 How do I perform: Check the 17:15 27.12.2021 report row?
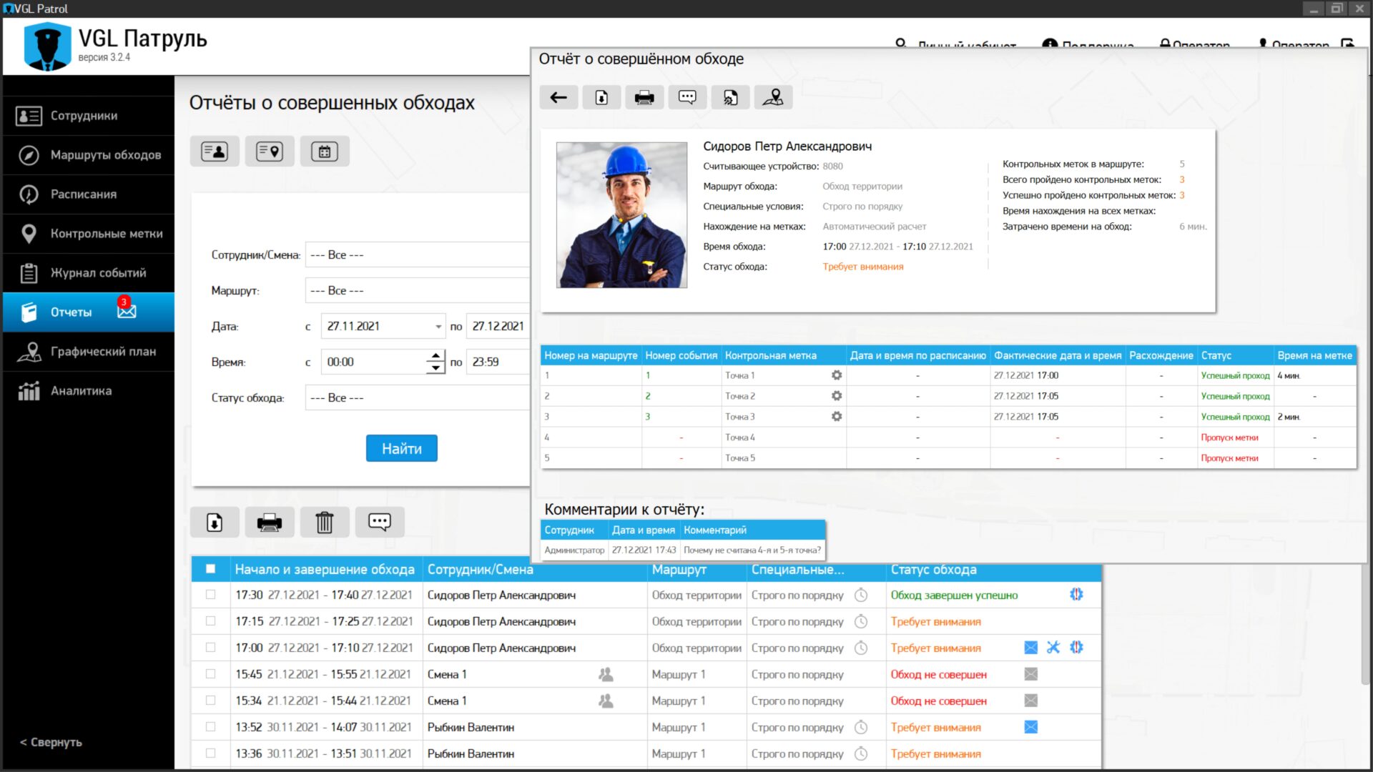210,621
